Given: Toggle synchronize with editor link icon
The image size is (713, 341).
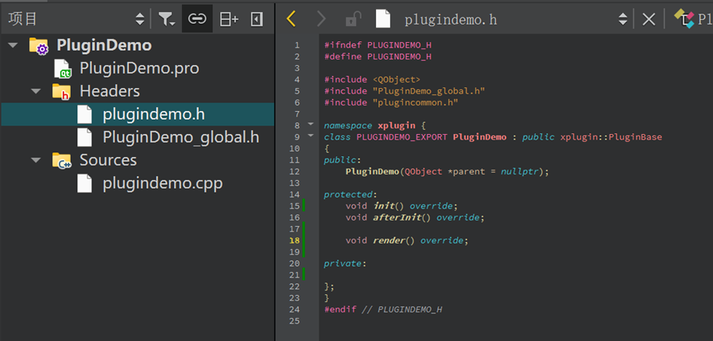Looking at the screenshot, I should [197, 19].
